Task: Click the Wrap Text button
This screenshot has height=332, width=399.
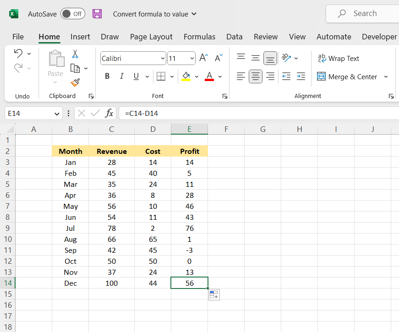Action: pyautogui.click(x=339, y=58)
